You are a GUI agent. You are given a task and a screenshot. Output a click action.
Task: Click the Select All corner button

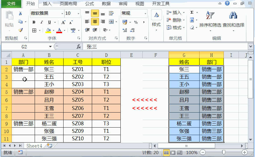click(x=7, y=55)
